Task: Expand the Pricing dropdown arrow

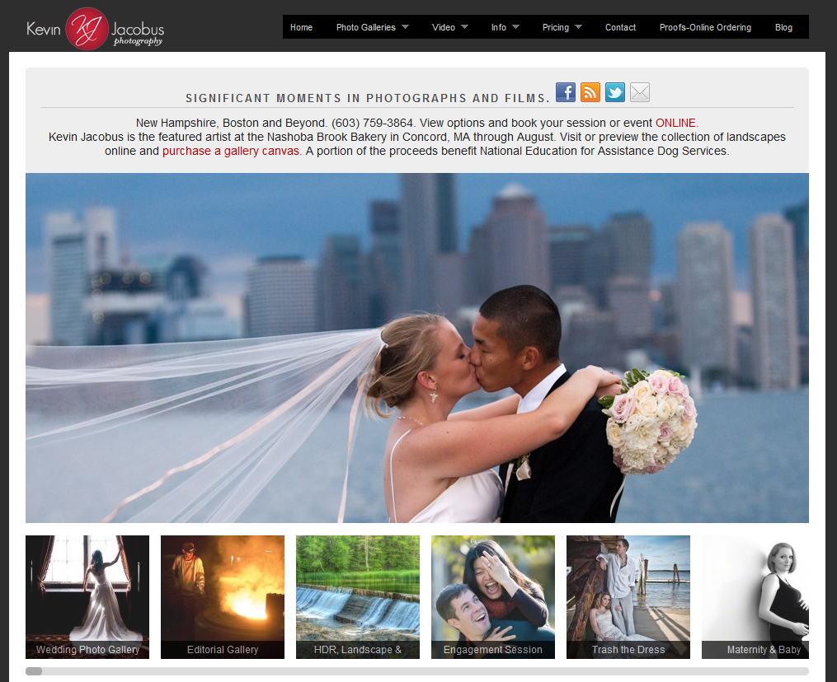Action: [x=578, y=26]
